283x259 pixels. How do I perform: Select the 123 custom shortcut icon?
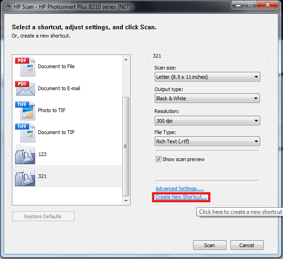click(x=25, y=155)
